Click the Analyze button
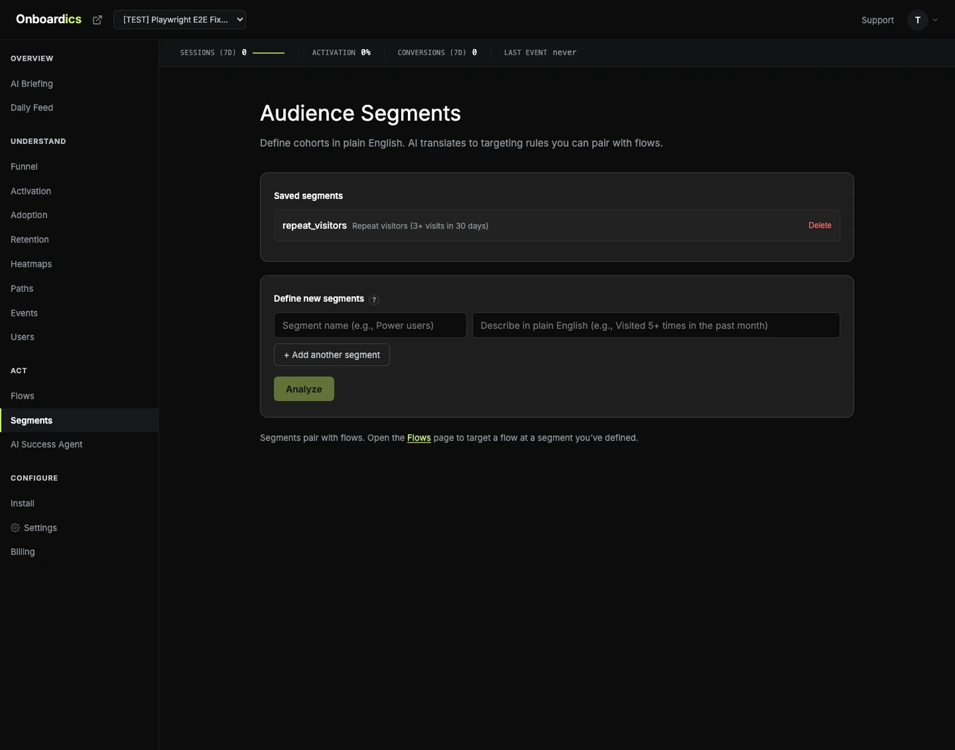 (304, 389)
